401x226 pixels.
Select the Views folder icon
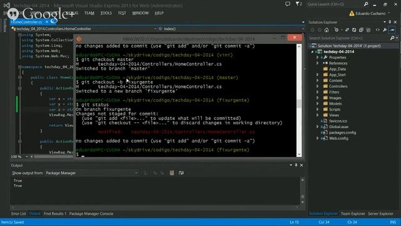point(325,115)
